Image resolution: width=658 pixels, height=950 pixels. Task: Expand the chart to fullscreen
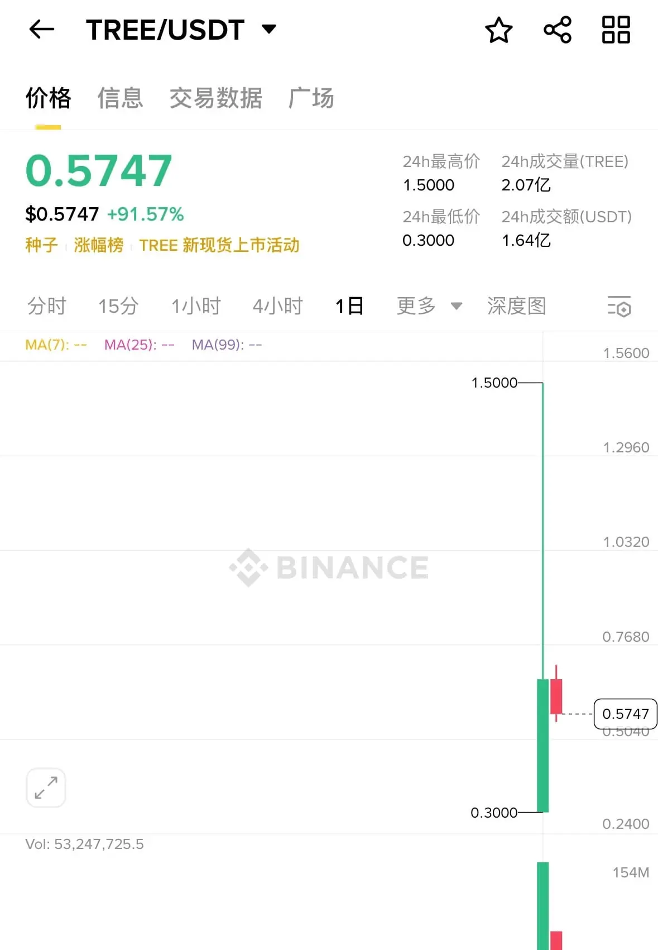46,787
